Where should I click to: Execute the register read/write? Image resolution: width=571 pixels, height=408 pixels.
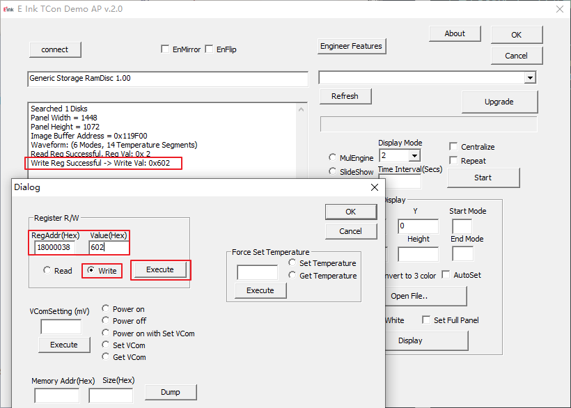point(160,269)
